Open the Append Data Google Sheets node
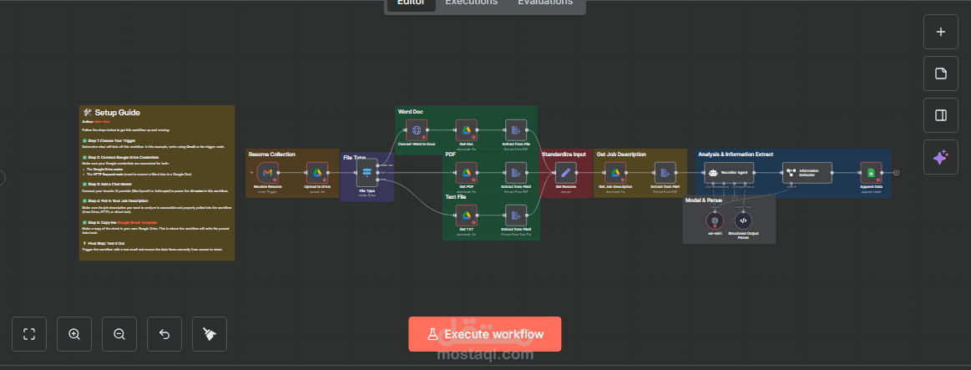This screenshot has width=971, height=370. (871, 173)
